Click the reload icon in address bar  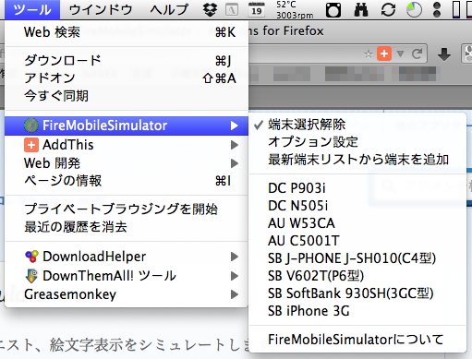click(x=418, y=54)
